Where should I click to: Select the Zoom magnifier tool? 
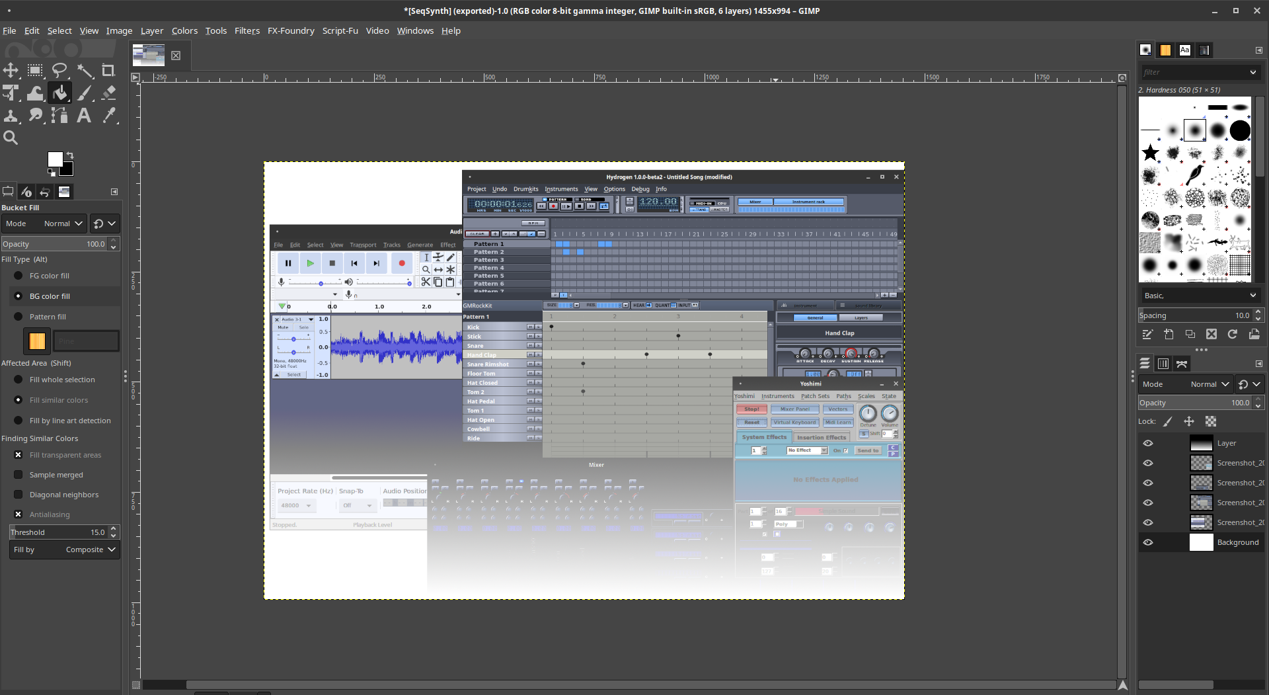point(11,138)
